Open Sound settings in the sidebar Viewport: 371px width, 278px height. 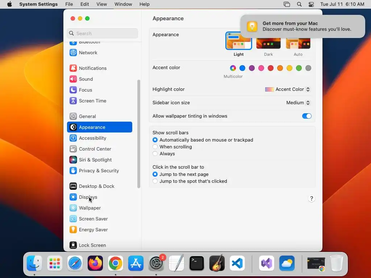point(100,79)
